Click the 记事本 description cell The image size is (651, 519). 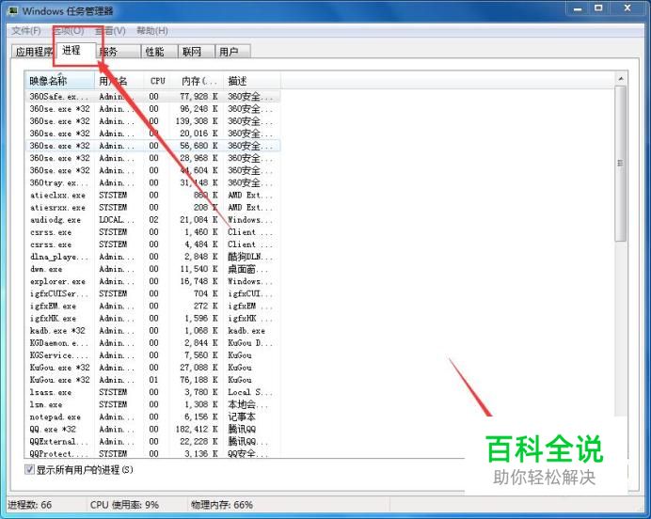(242, 417)
